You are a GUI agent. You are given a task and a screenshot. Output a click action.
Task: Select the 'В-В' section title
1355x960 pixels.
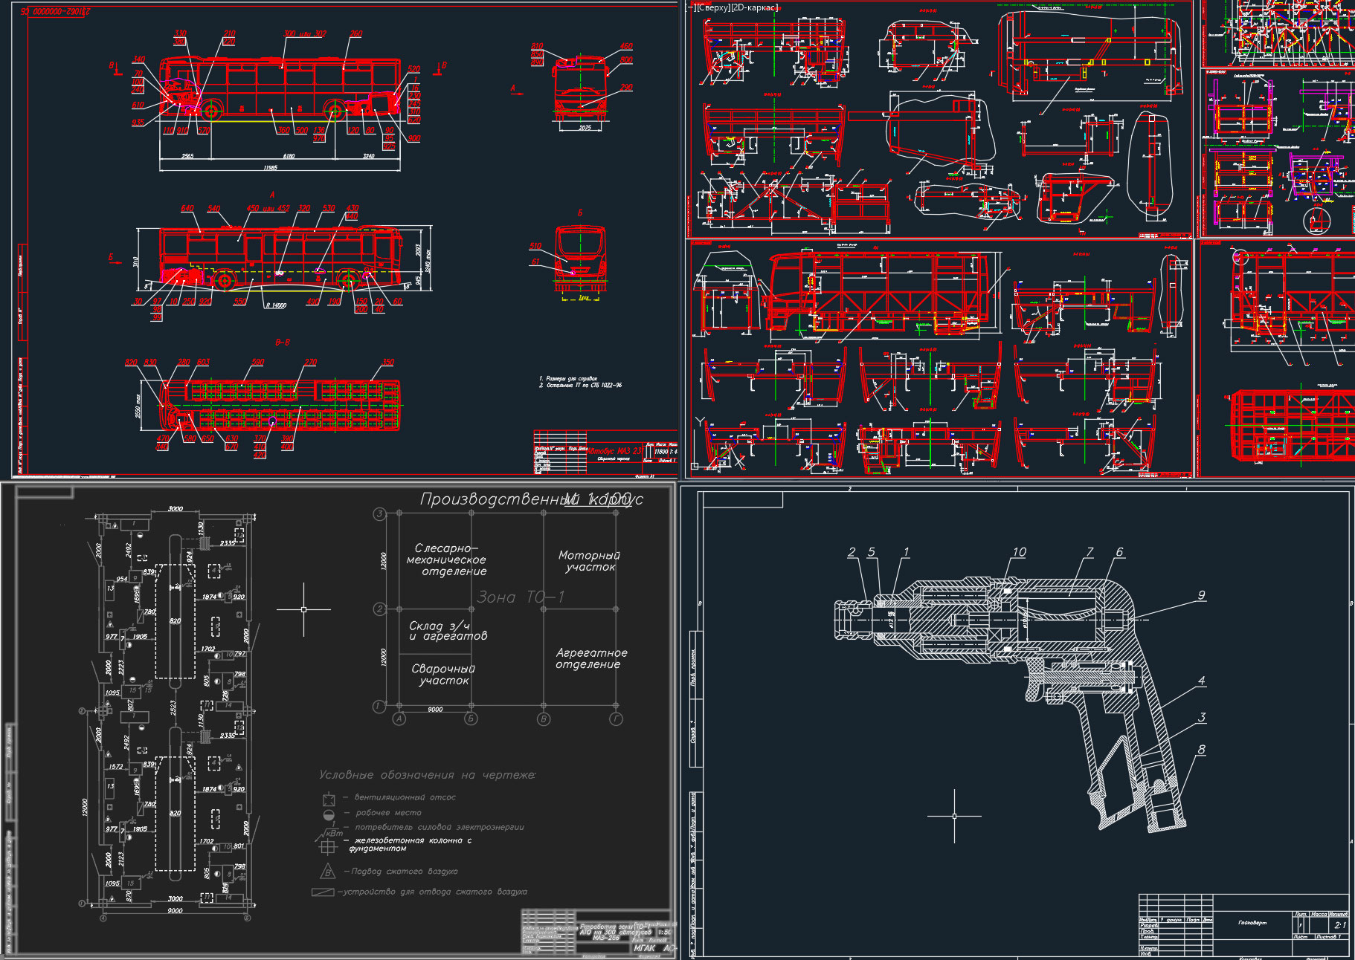(x=283, y=343)
